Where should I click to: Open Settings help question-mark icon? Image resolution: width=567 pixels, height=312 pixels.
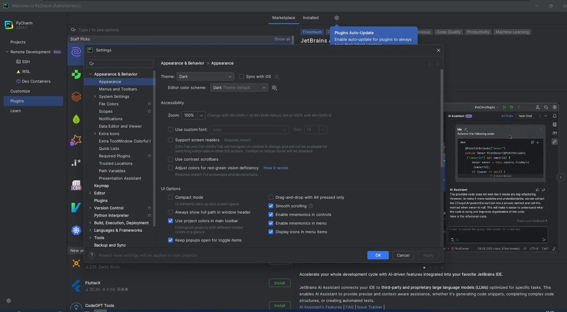(92, 255)
